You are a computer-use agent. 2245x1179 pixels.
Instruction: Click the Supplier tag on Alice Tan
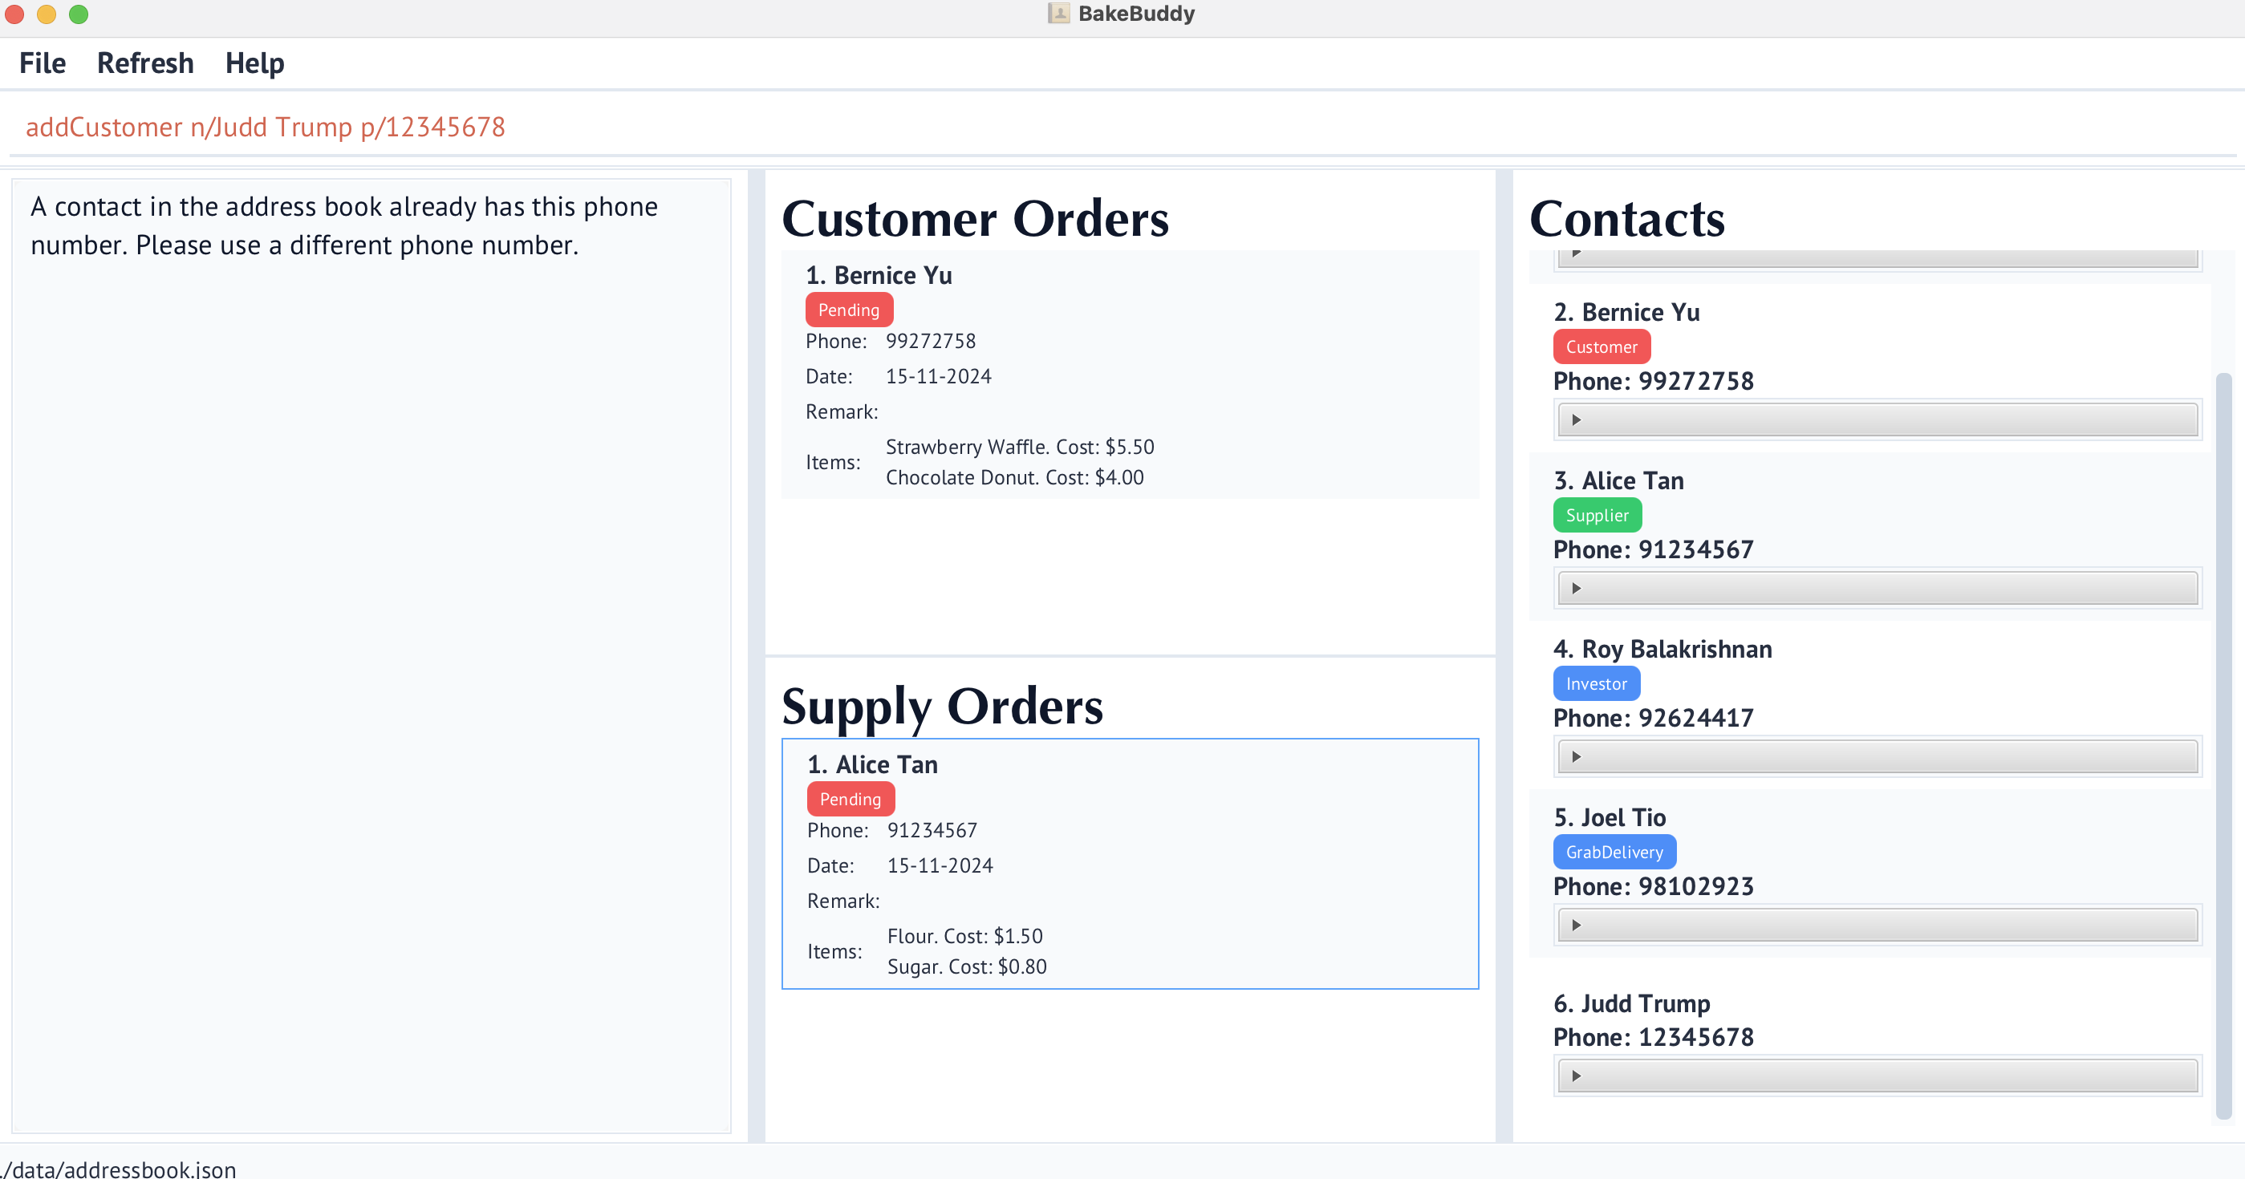[1597, 515]
